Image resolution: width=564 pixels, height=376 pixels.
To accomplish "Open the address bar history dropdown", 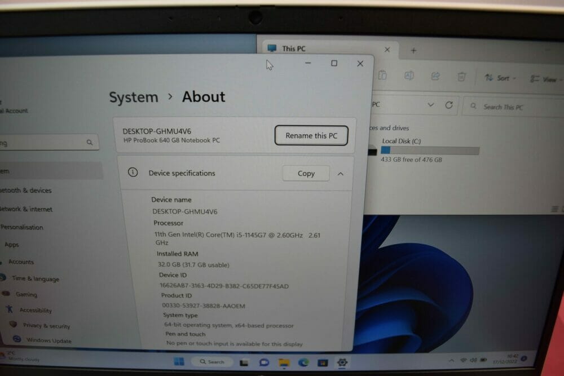I will click(x=430, y=105).
